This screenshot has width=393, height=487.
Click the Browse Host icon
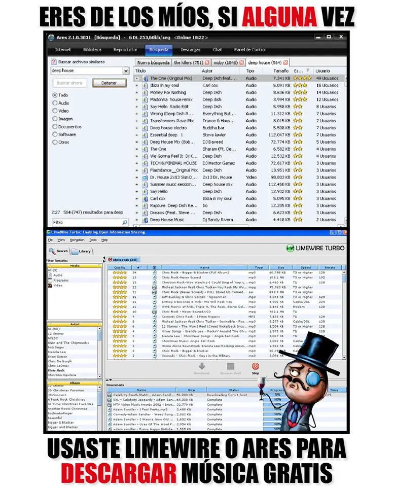point(231,366)
